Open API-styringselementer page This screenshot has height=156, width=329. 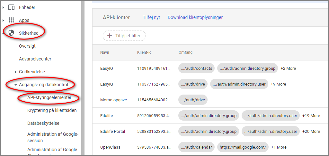[x=49, y=98]
